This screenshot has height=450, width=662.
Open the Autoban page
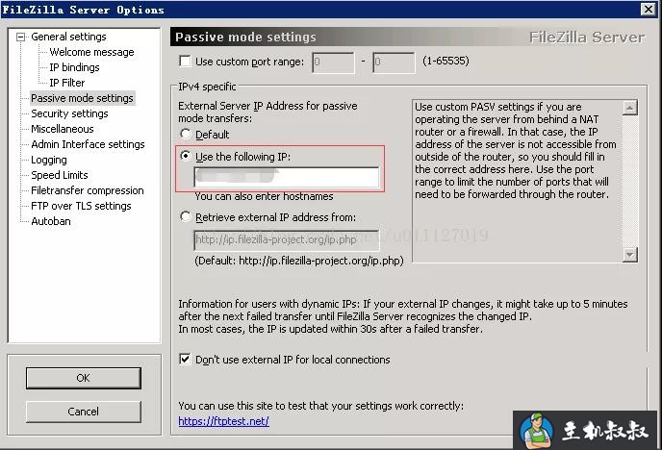pos(51,221)
